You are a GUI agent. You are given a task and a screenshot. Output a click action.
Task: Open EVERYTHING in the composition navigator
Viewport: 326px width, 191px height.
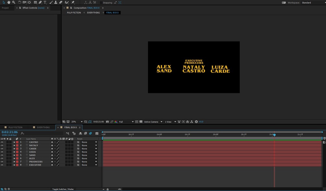pos(93,13)
